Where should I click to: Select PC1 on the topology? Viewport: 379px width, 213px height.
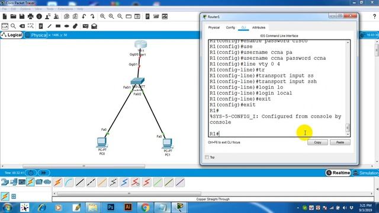coord(167,143)
